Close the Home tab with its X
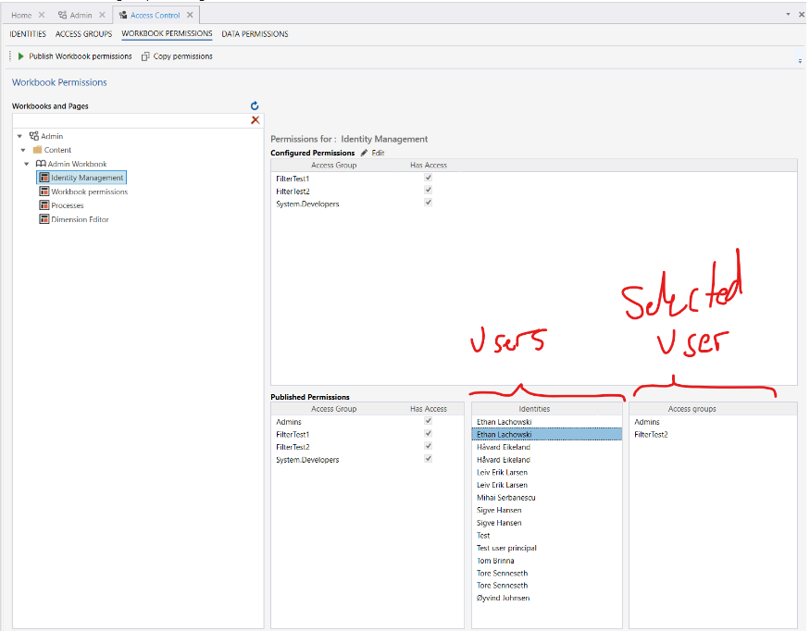 point(42,16)
